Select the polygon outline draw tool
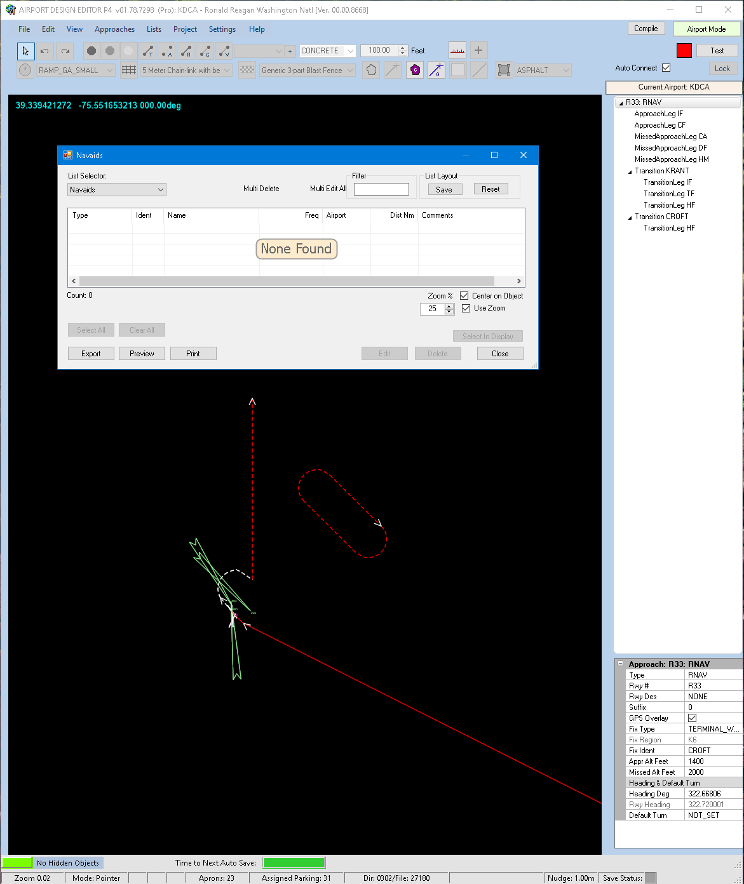This screenshot has width=744, height=884. coord(371,70)
